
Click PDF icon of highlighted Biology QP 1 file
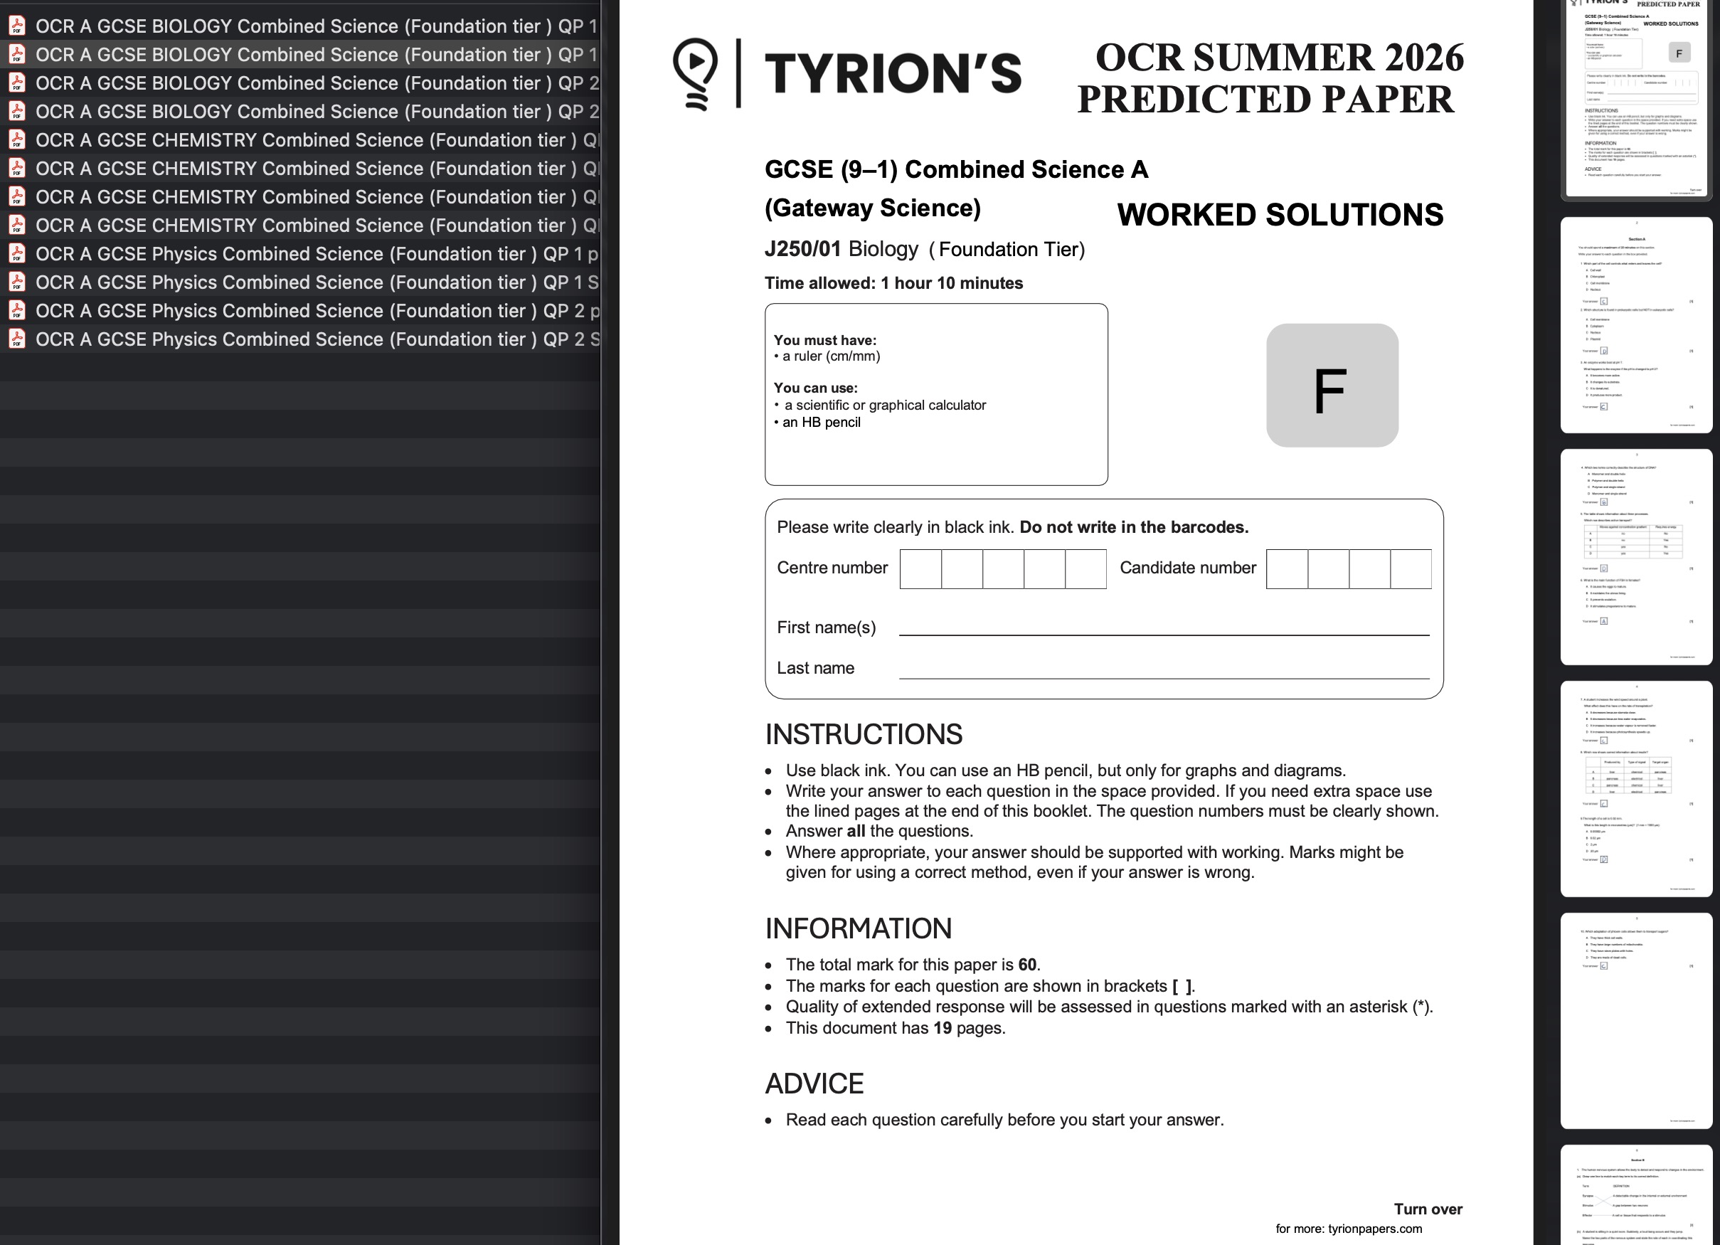coord(16,55)
